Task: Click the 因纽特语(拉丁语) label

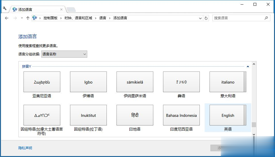Action: coord(88,129)
